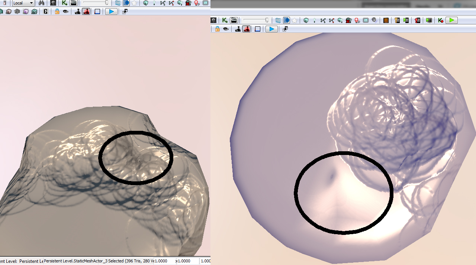Click green play button in right toolbar

(451, 20)
